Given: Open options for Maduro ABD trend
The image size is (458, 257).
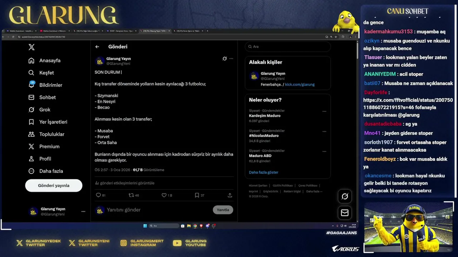Looking at the screenshot, I should (x=324, y=151).
